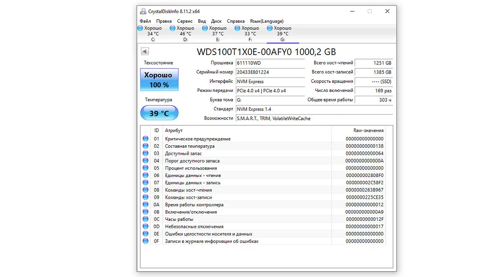Click the previous disk arrow button
Viewport: 494px width, 277px height.
(x=145, y=51)
